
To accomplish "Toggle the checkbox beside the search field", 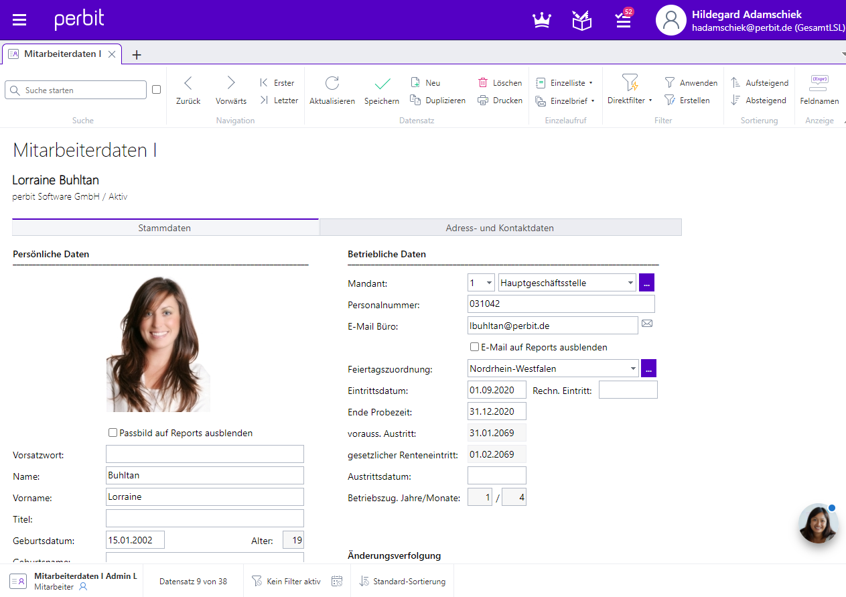I will 155,89.
